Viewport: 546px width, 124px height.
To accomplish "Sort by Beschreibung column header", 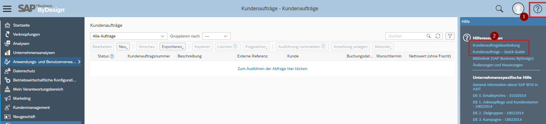I will (x=190, y=56).
